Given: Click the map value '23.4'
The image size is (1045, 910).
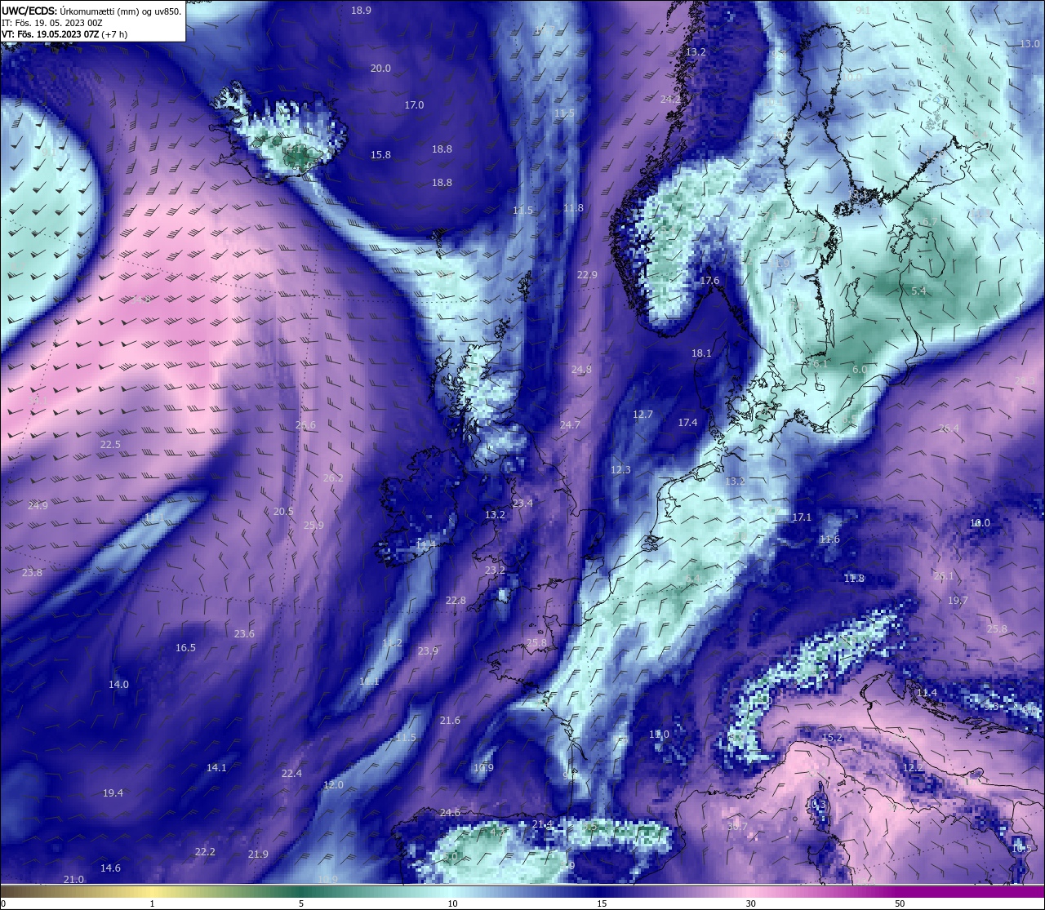Looking at the screenshot, I should pyautogui.click(x=522, y=504).
